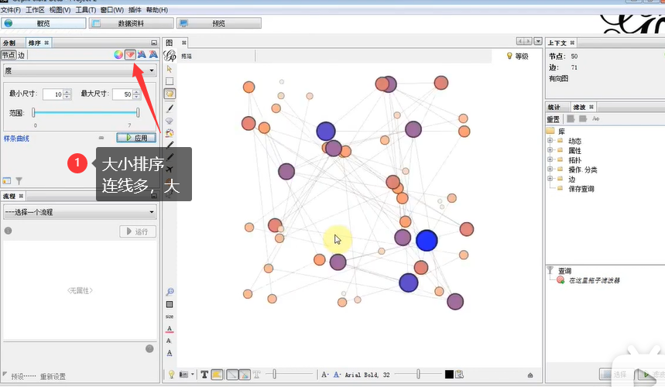Select the label size ranking icon
The width and height of the screenshot is (665, 387).
[153, 55]
